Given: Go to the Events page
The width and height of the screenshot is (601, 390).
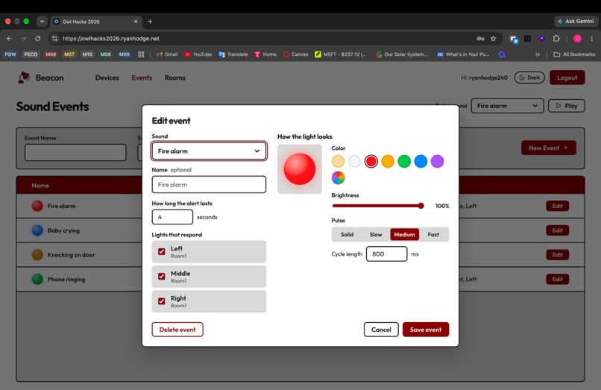Looking at the screenshot, I should tap(142, 78).
